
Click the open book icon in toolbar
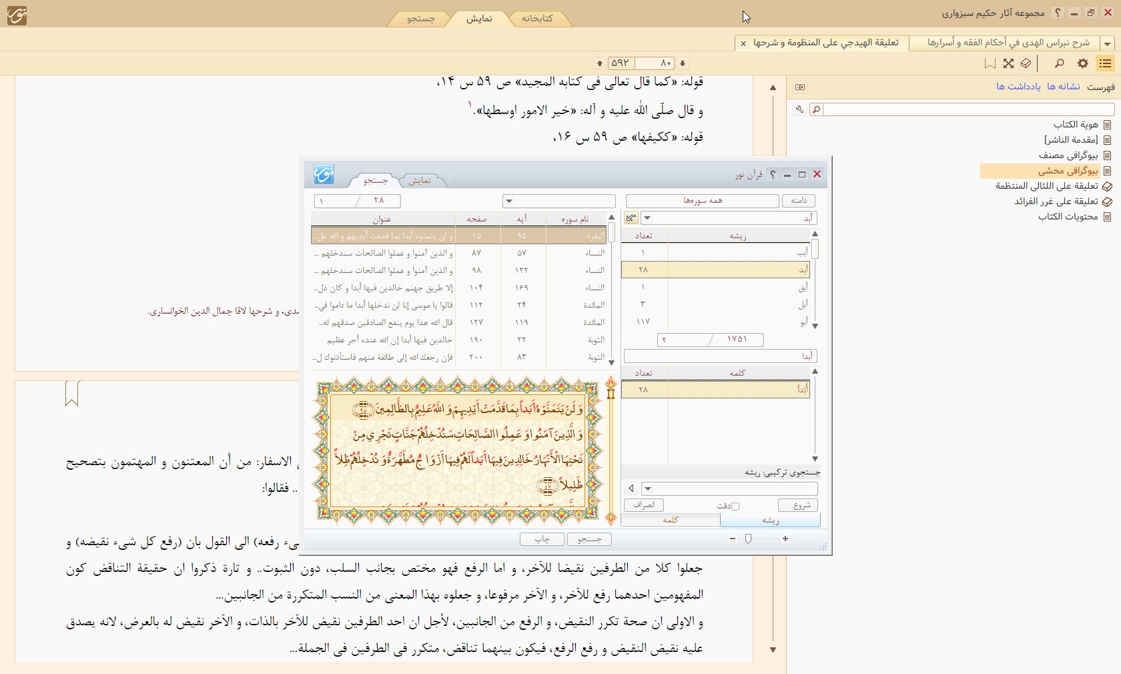click(1026, 63)
